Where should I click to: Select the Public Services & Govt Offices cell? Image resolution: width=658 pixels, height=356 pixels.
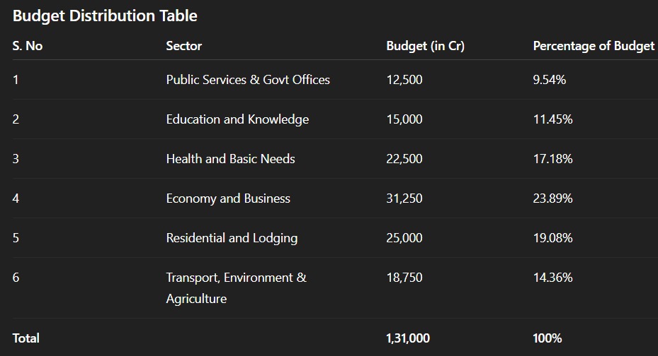coord(248,80)
